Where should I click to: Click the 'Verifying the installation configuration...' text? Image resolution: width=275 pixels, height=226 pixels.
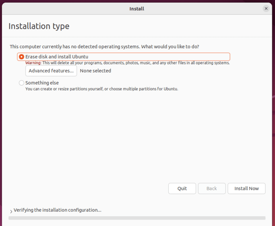[x=58, y=210]
